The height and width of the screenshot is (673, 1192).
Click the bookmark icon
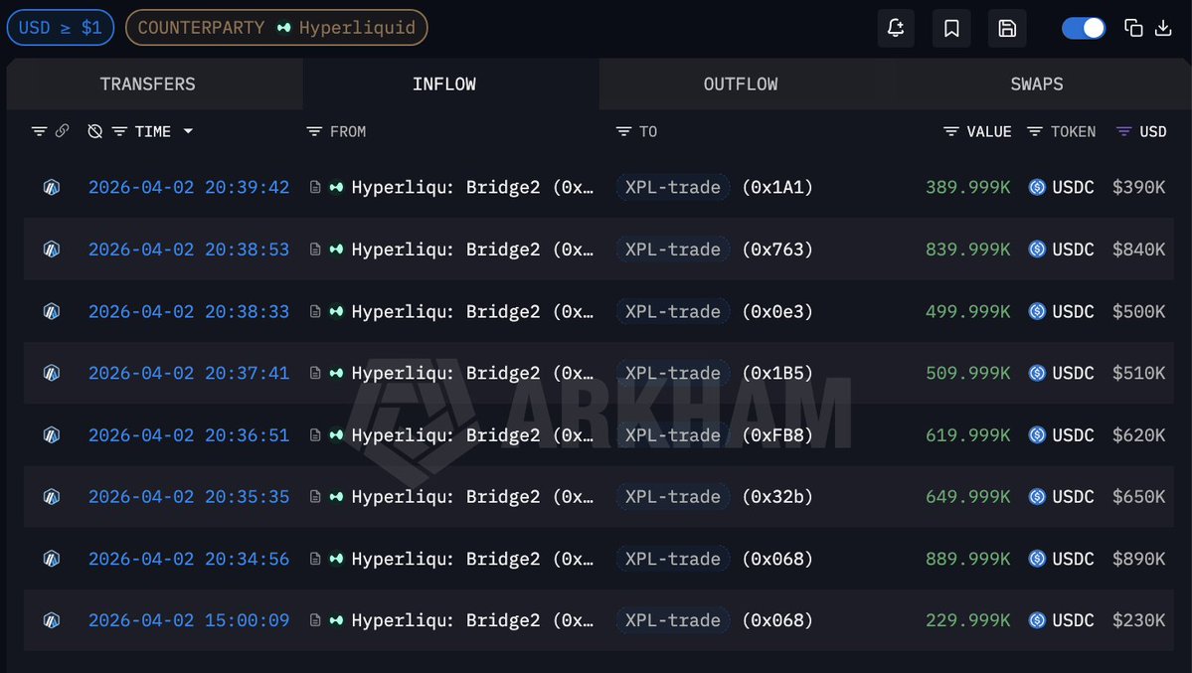tap(951, 28)
